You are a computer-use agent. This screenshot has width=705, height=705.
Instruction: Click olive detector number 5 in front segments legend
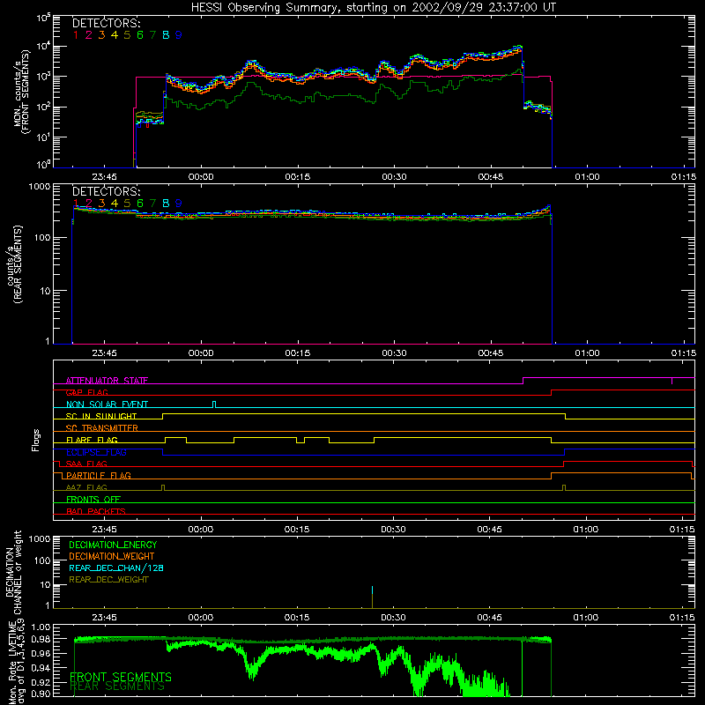127,35
